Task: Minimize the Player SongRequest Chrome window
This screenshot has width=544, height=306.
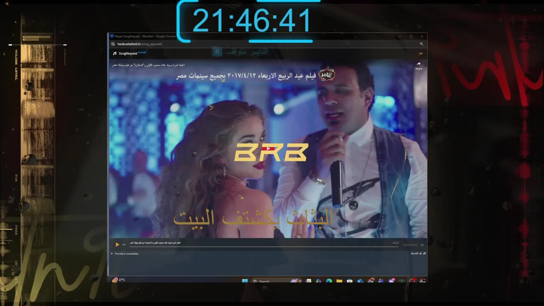Action: click(x=400, y=37)
